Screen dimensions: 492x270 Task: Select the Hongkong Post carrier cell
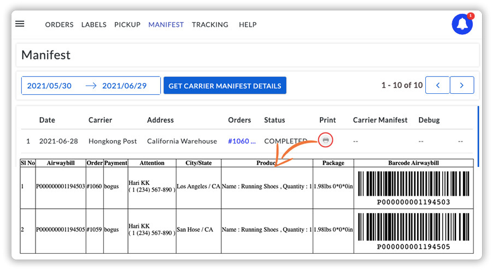pyautogui.click(x=113, y=141)
